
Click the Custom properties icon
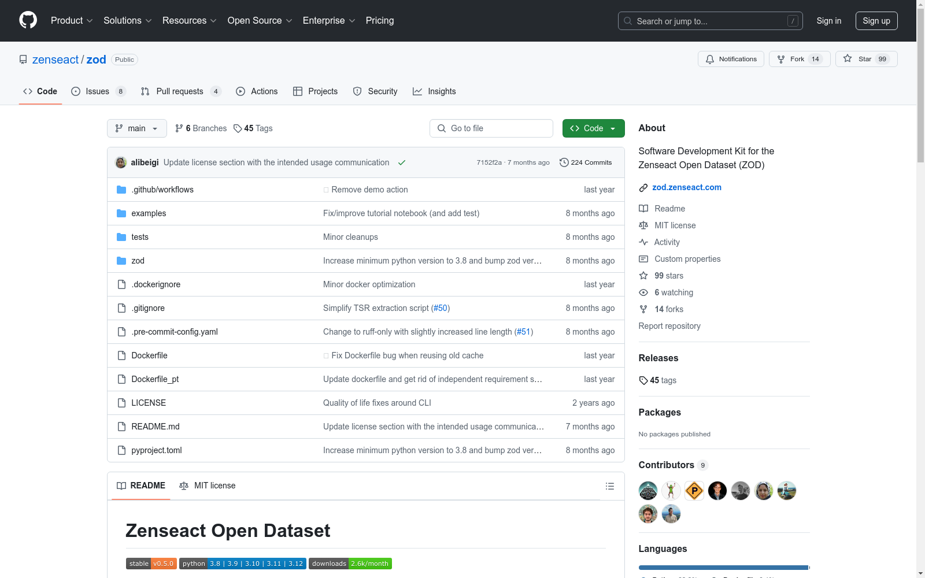click(643, 259)
